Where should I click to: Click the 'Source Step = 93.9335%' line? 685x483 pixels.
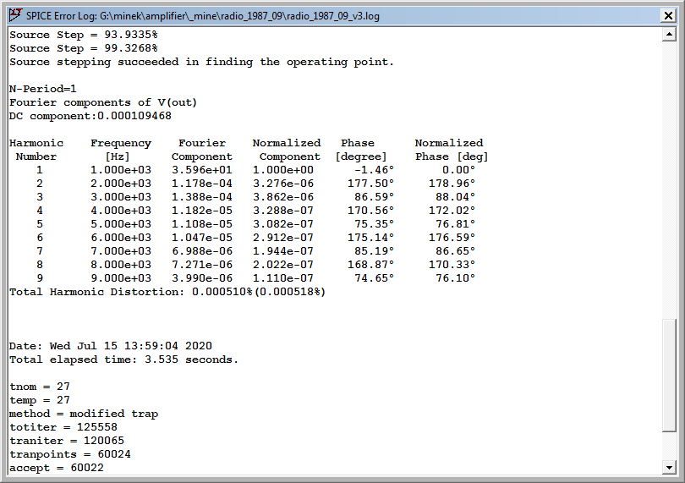coord(84,35)
